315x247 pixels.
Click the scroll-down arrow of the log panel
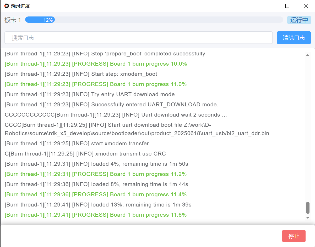[308, 217]
